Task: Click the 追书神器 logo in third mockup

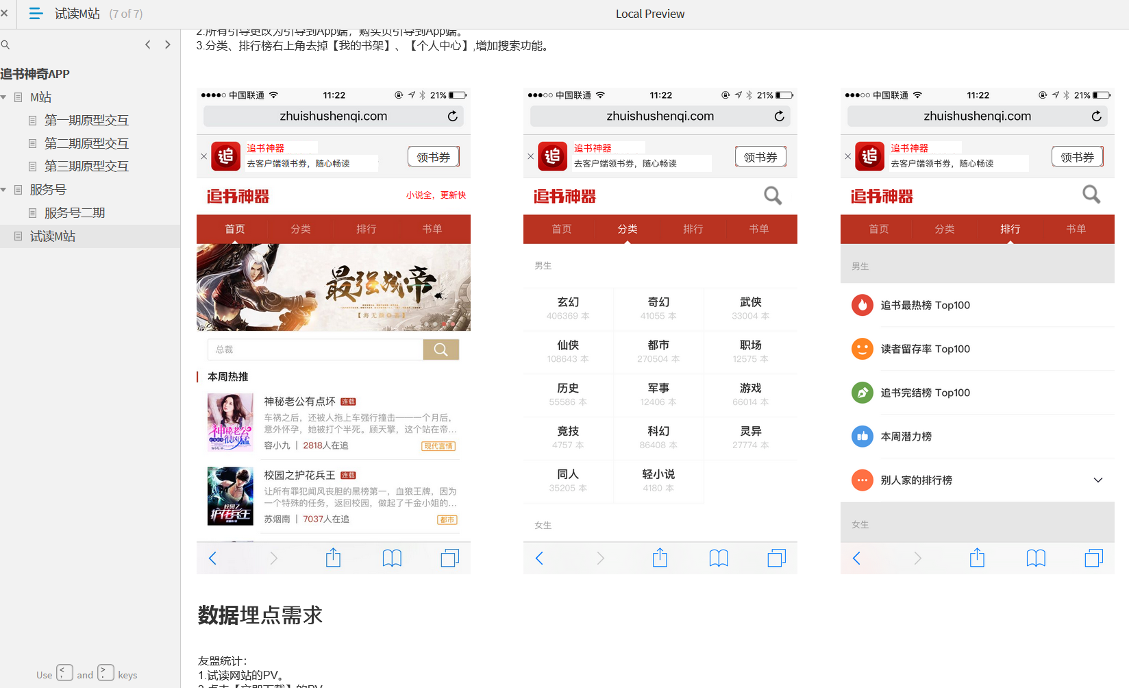Action: click(882, 197)
